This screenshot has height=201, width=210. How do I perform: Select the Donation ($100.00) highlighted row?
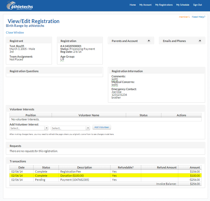105,176
